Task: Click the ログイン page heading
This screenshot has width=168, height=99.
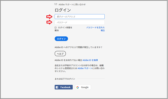Action: pos(63,10)
